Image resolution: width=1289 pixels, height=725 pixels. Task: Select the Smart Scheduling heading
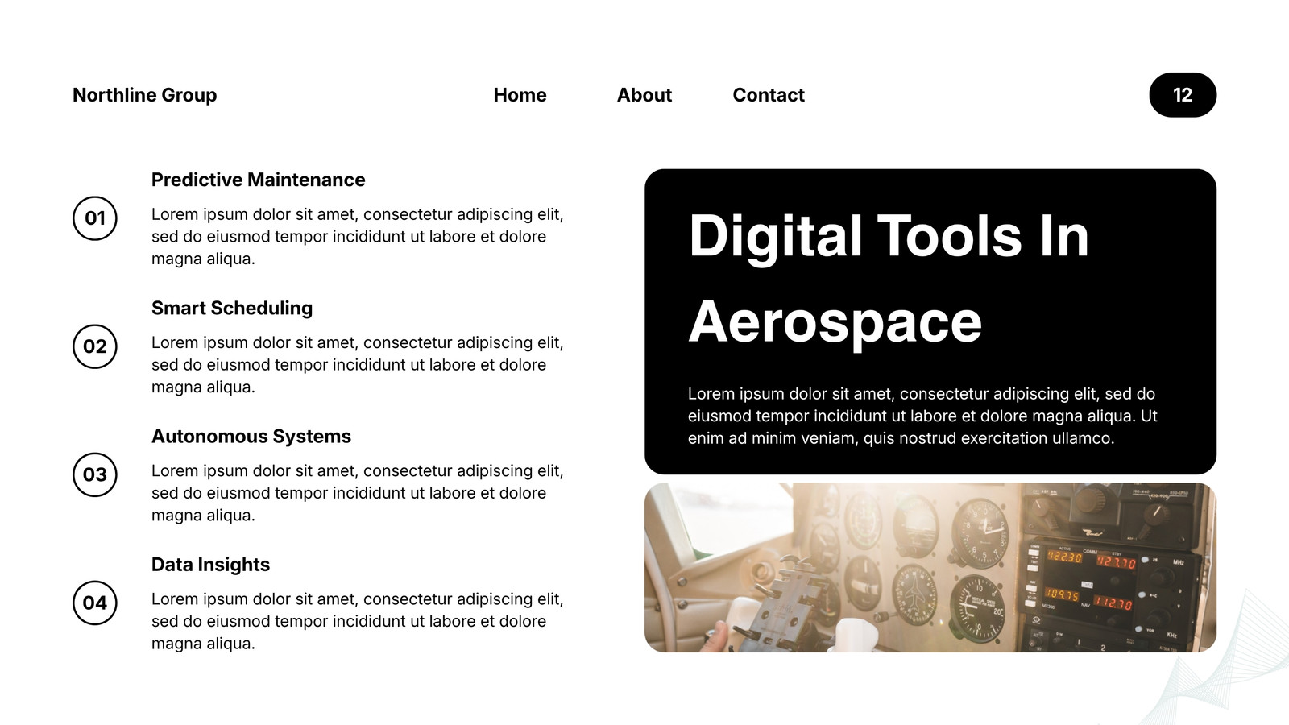(232, 308)
